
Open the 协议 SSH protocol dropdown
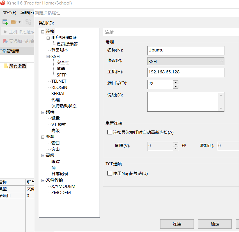(x=186, y=61)
